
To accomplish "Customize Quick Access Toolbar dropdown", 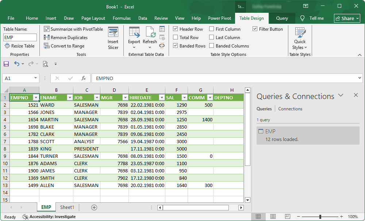I will click(x=55, y=64).
